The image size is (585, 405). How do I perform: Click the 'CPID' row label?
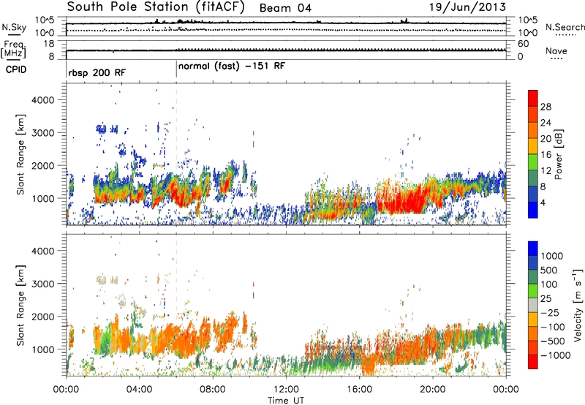(x=16, y=69)
